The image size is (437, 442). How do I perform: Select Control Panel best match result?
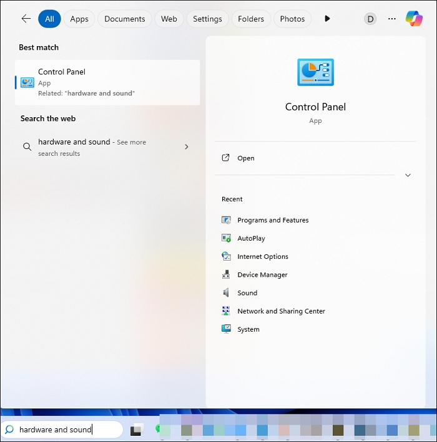(107, 82)
